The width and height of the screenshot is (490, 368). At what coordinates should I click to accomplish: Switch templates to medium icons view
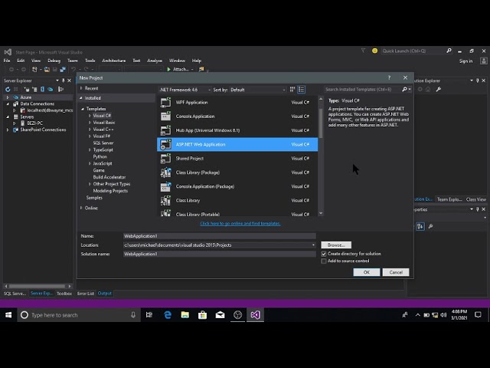tap(292, 90)
